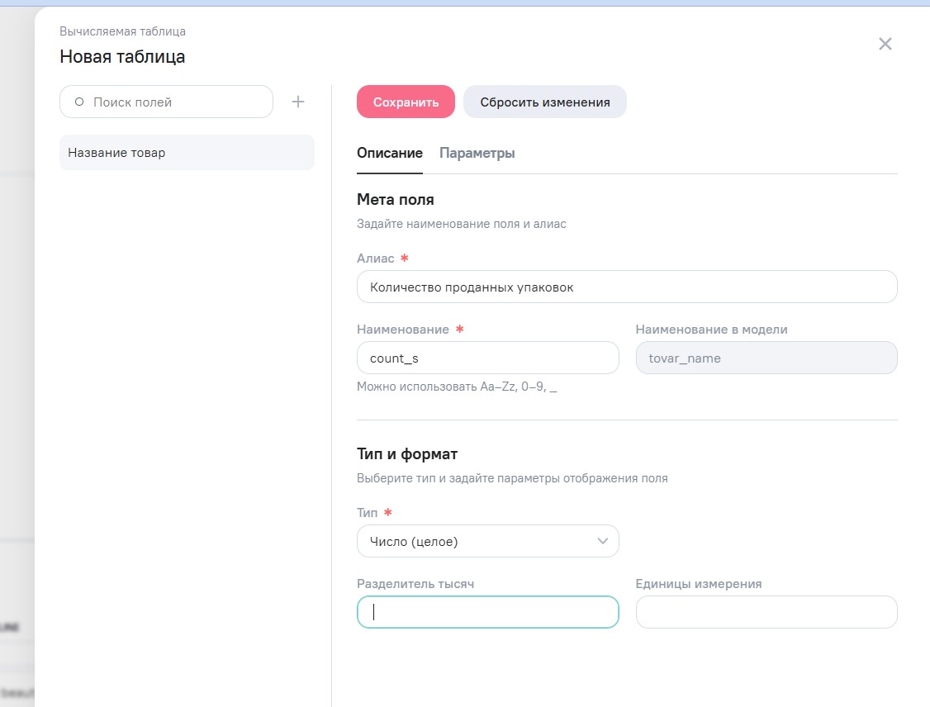This screenshot has width=930, height=707.
Task: Click the Вычисляемая таблица caption above title
Action: (x=122, y=31)
